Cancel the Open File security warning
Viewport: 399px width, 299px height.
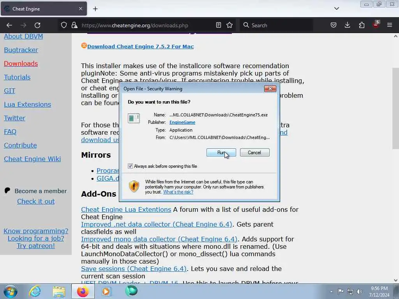[x=254, y=153]
